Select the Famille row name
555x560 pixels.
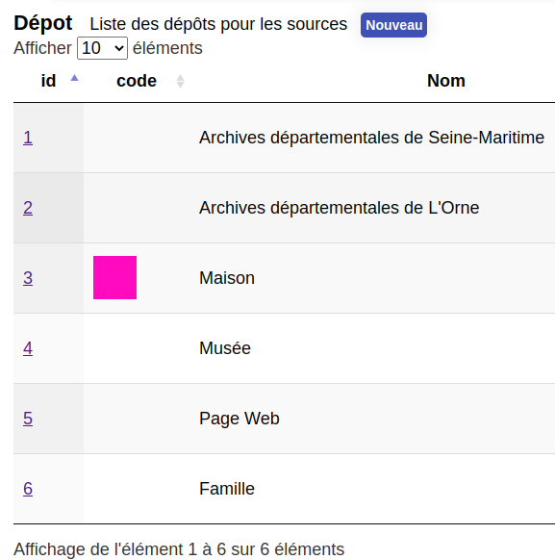click(227, 489)
